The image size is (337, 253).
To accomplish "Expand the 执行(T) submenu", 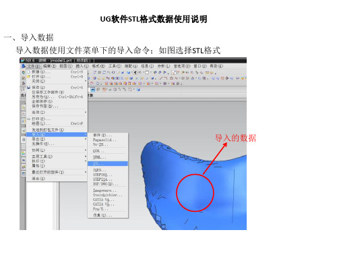I will pos(57,161).
